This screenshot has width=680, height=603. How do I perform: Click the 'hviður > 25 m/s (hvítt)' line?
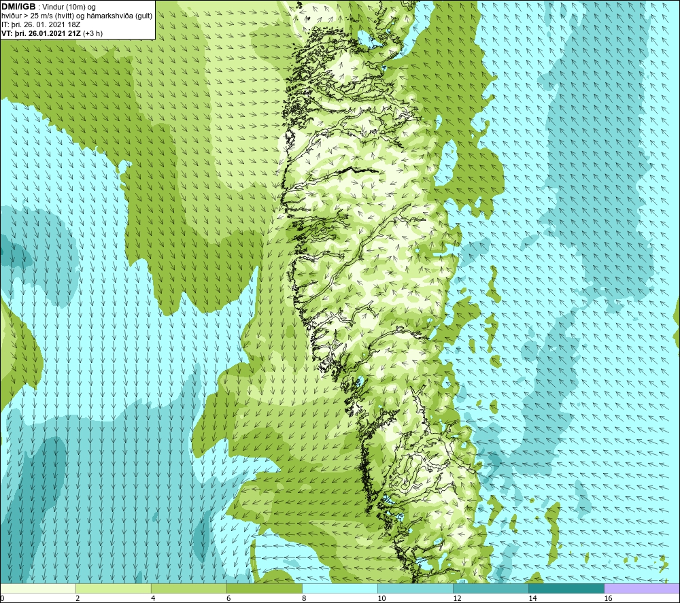[77, 16]
